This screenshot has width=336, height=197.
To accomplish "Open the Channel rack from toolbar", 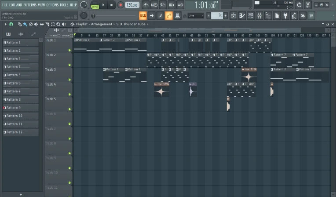I will pos(251,16).
